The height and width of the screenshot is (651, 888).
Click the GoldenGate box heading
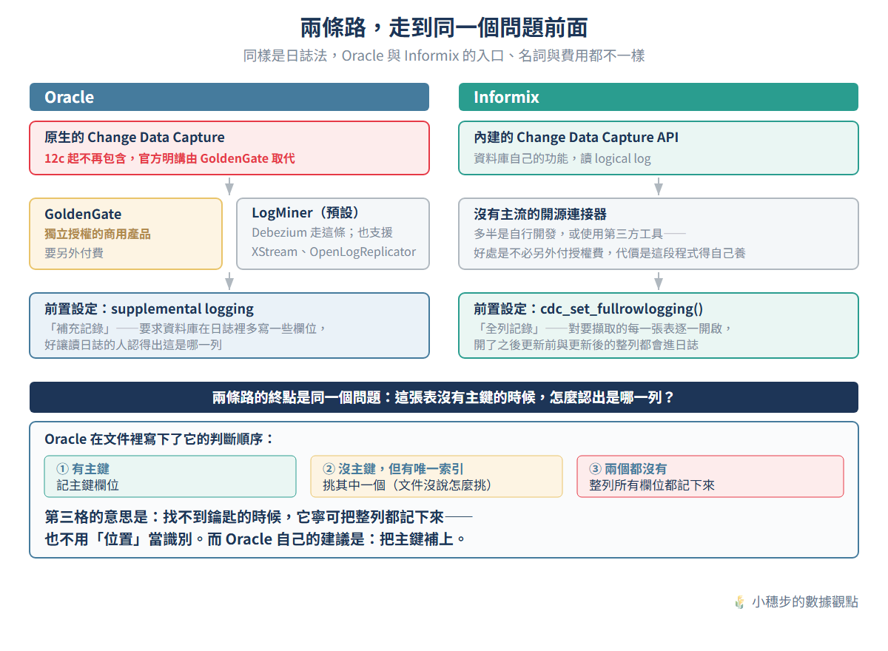click(x=83, y=215)
